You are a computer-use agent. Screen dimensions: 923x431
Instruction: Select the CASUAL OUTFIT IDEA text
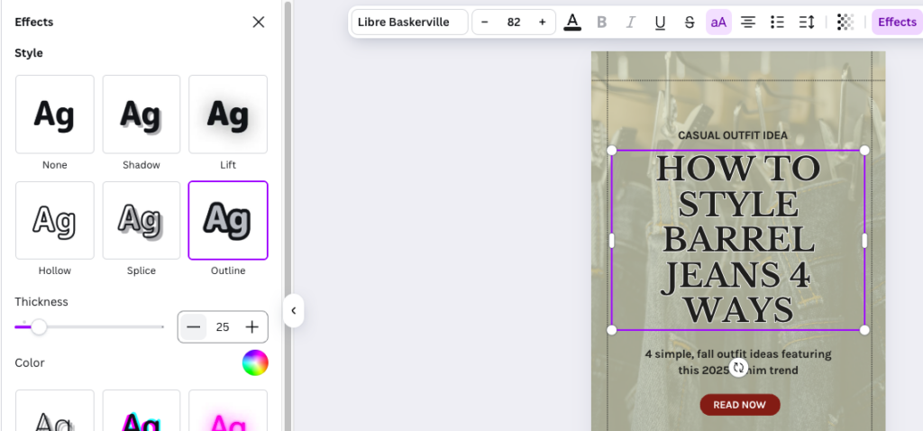point(732,135)
